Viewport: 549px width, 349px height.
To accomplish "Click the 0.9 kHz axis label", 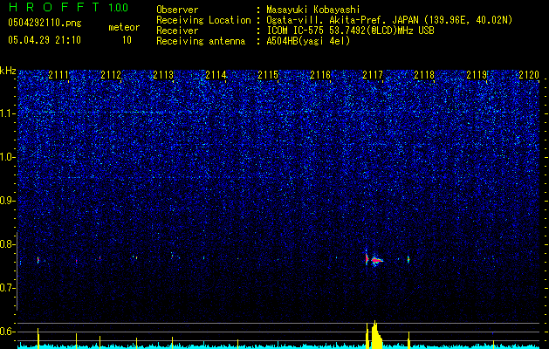I will [8, 201].
